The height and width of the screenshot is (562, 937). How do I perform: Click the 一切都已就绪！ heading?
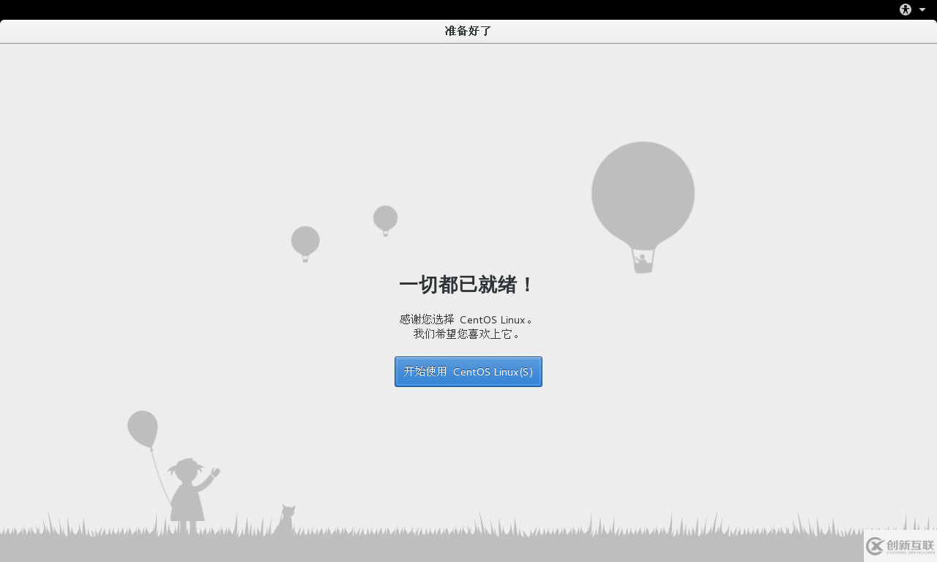(x=468, y=285)
